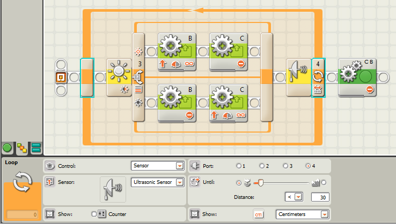Select the far-distance Until radio button
This screenshot has width=396, height=224.
pos(324,182)
